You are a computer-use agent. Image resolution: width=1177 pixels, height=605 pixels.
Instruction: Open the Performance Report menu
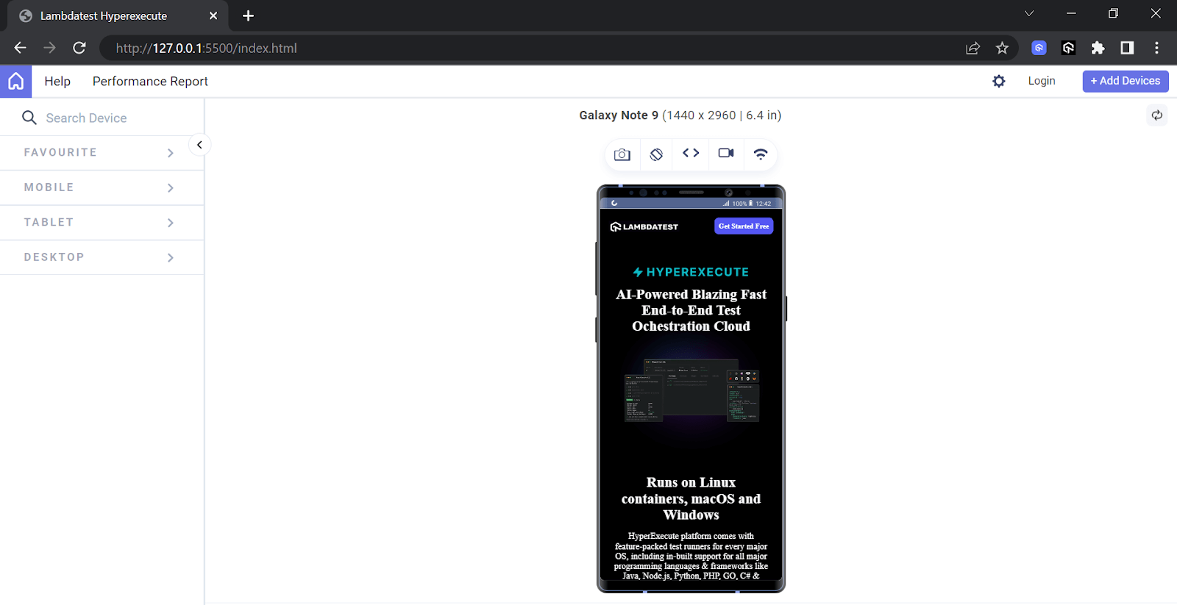click(x=150, y=82)
